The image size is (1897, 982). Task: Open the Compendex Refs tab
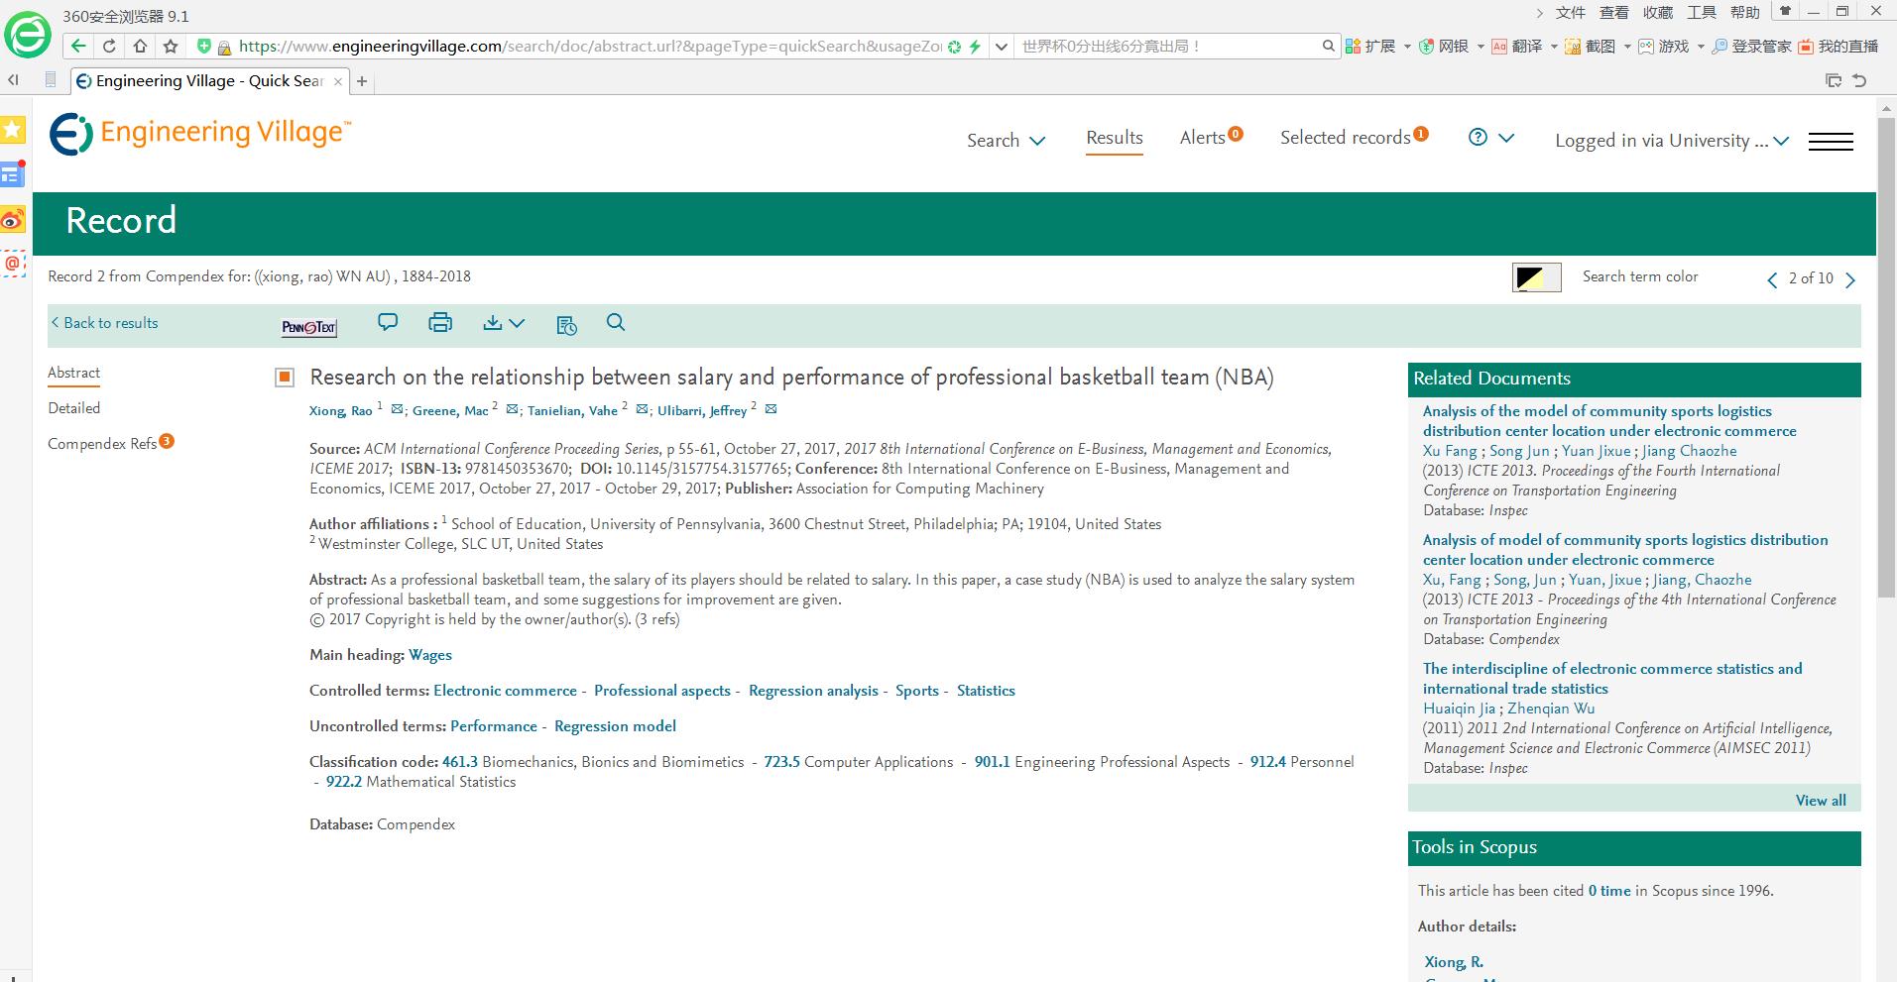[102, 444]
